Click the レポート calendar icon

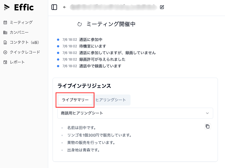5,62
